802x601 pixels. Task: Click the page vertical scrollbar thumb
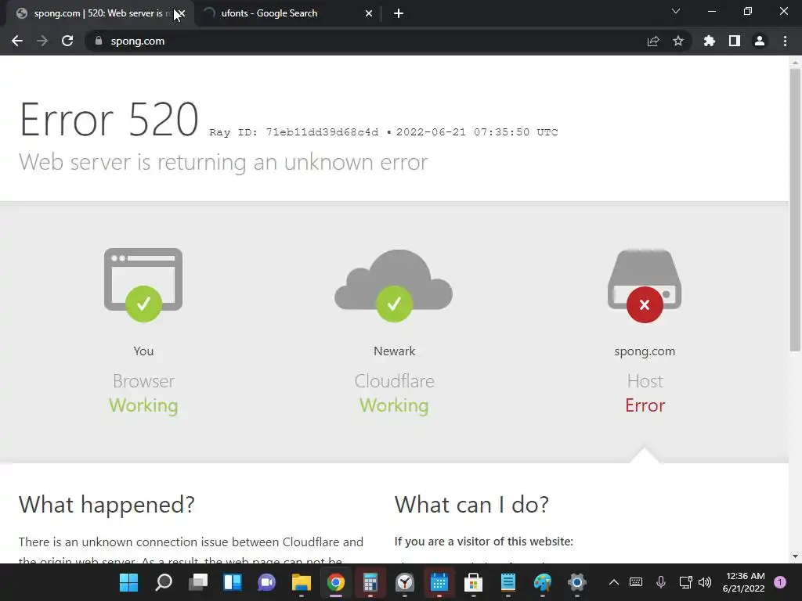(x=795, y=210)
